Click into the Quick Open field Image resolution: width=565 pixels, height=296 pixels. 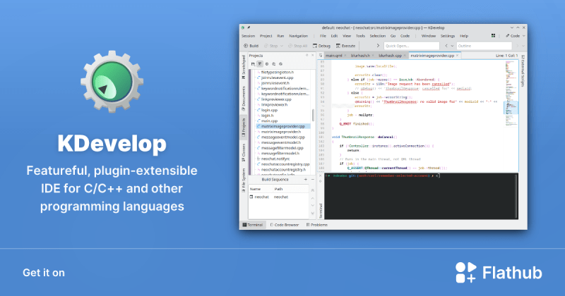coord(412,46)
